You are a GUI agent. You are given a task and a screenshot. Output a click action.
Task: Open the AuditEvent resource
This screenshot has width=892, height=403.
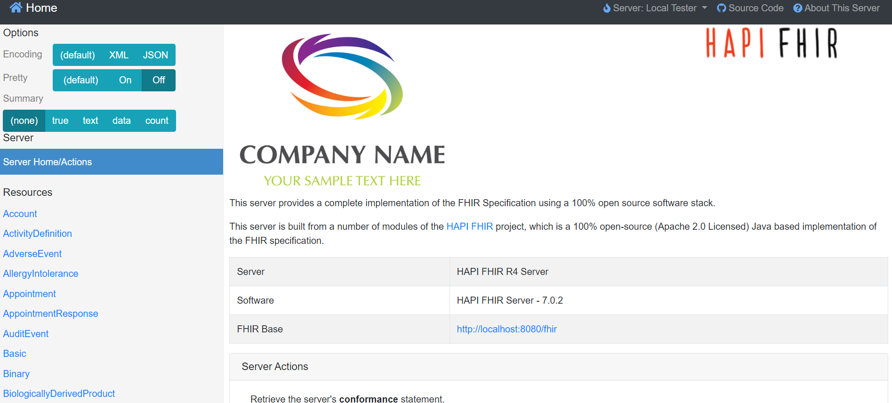[x=26, y=334]
